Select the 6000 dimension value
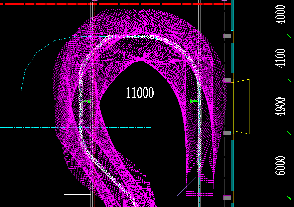The height and width of the screenshot is (207, 294). tap(280, 166)
